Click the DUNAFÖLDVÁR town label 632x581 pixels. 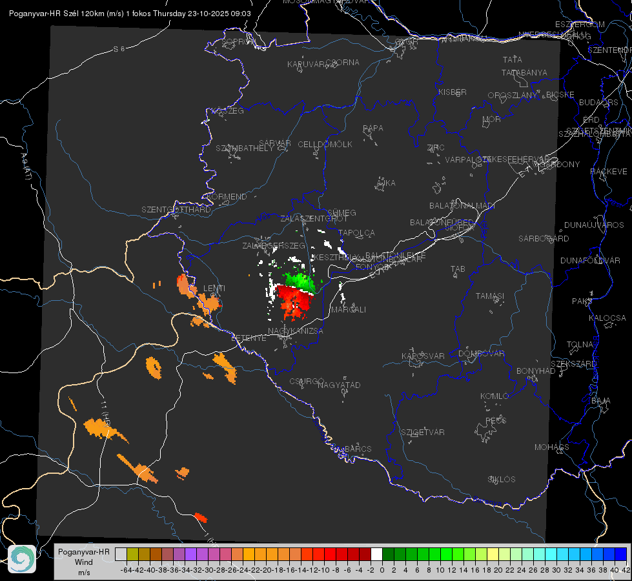[x=590, y=260]
